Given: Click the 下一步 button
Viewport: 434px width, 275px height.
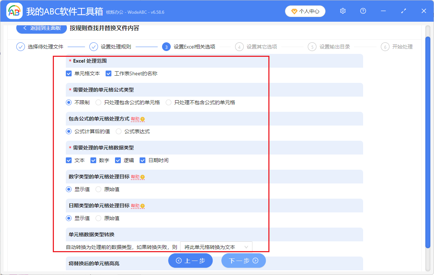Looking at the screenshot, I should click(x=243, y=261).
